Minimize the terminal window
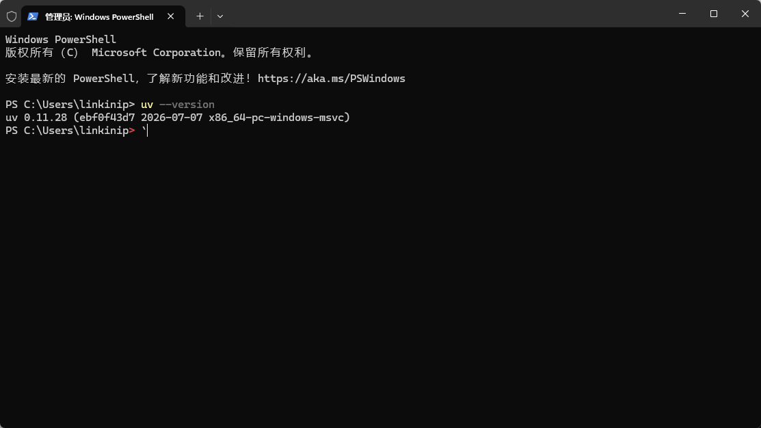 pyautogui.click(x=682, y=14)
